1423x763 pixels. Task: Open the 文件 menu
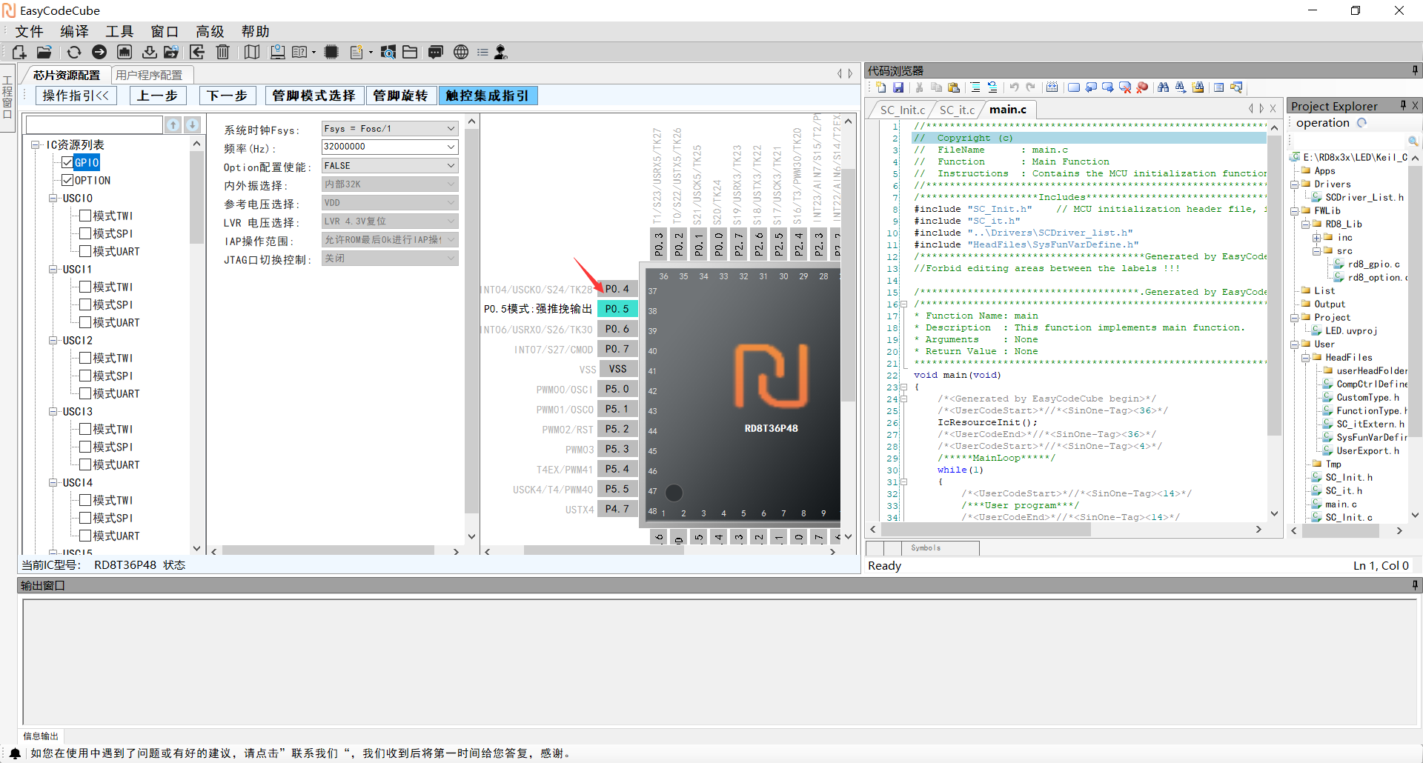tap(29, 31)
